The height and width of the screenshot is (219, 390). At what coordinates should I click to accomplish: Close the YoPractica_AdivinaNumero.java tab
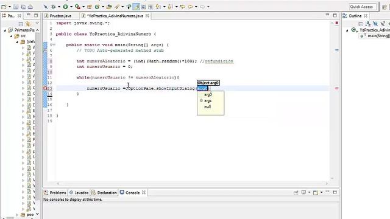point(147,16)
